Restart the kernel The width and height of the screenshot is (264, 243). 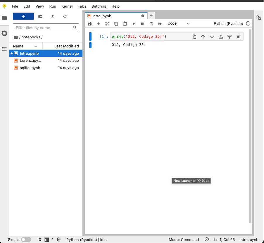[x=151, y=24]
